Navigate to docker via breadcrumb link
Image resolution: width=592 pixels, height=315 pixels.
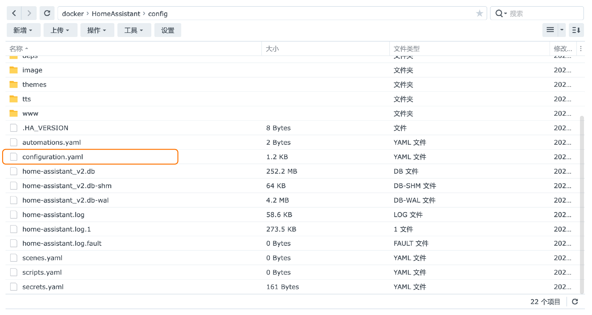pos(73,14)
